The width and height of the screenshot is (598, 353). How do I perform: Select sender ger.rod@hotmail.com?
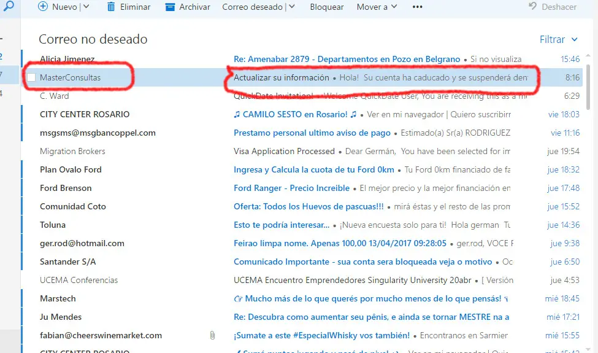tap(82, 243)
